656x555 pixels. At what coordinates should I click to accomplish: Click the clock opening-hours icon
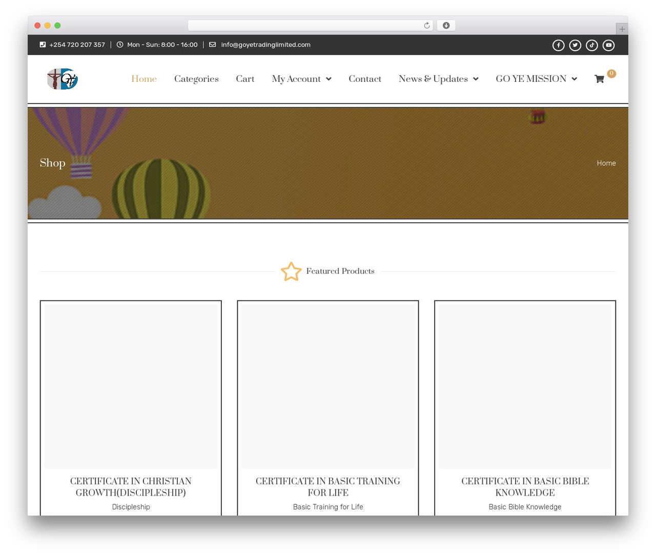(x=120, y=45)
